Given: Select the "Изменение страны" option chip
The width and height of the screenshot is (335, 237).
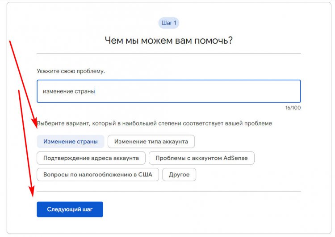Looking at the screenshot, I should (x=71, y=142).
